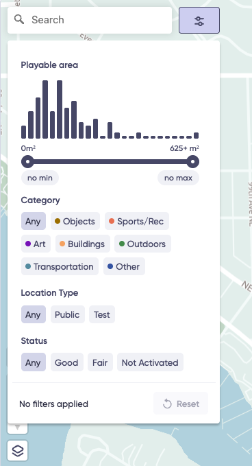
Task: Select the Transportation category chip
Action: pos(60,266)
